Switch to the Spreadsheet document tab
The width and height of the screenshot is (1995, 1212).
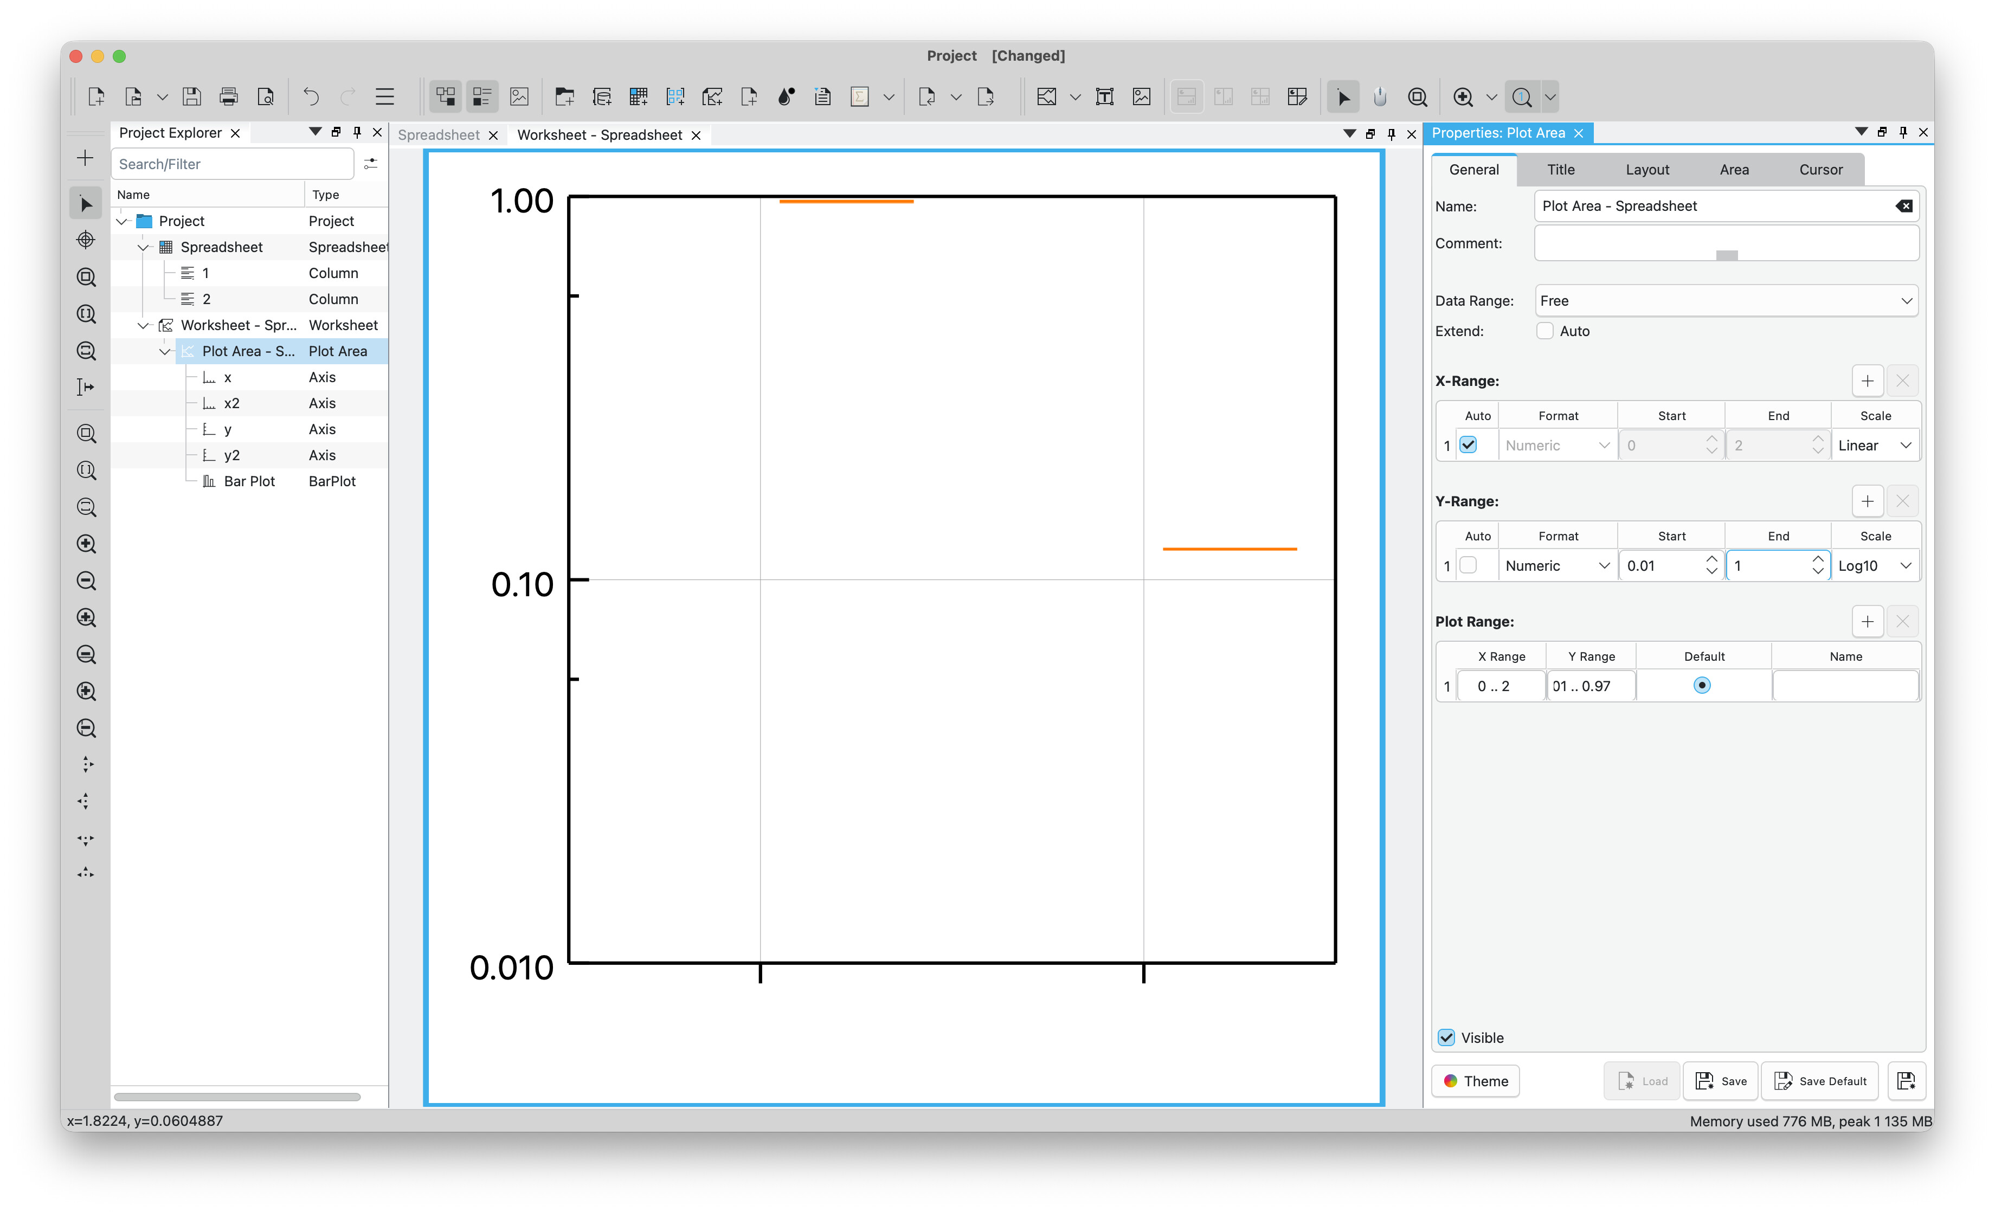439,135
